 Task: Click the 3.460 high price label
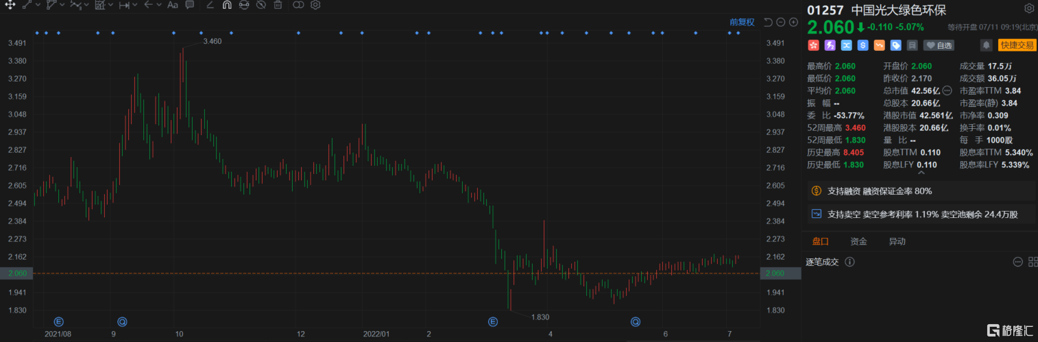coord(213,41)
